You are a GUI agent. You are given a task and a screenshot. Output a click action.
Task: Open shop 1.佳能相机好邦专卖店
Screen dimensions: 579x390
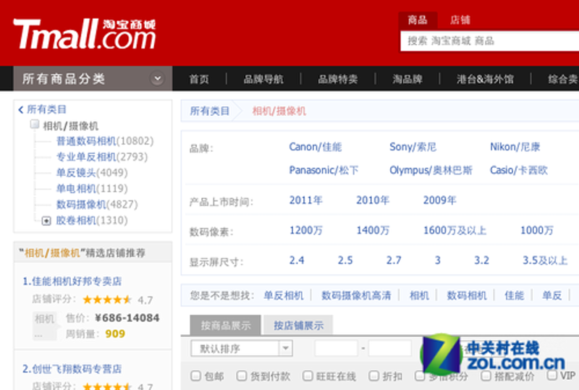(72, 281)
